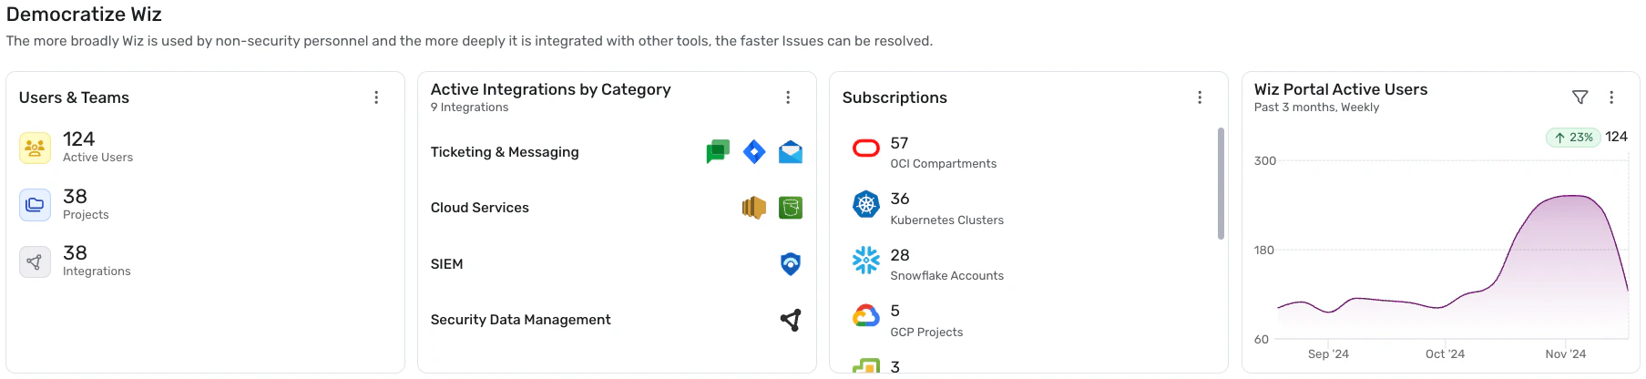This screenshot has height=379, width=1646.
Task: Select the blue email envelope integration icon
Action: pos(791,152)
